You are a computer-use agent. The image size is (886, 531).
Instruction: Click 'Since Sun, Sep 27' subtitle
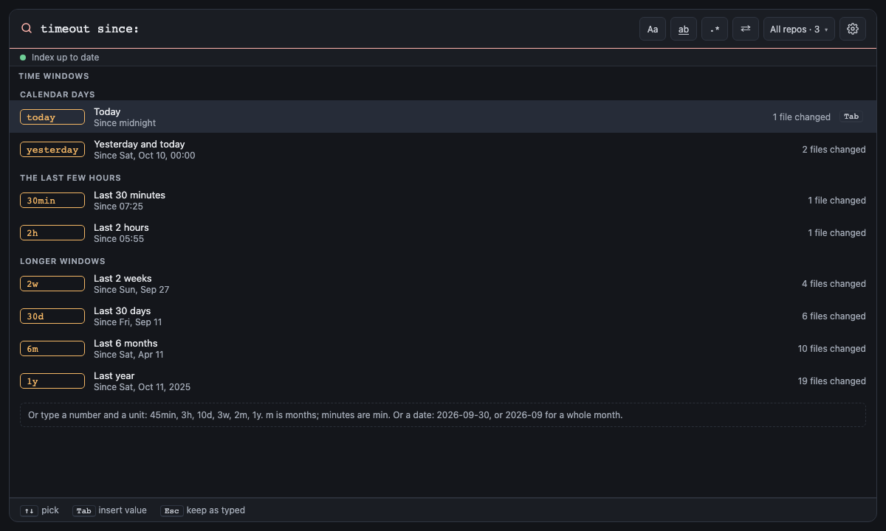[131, 290]
